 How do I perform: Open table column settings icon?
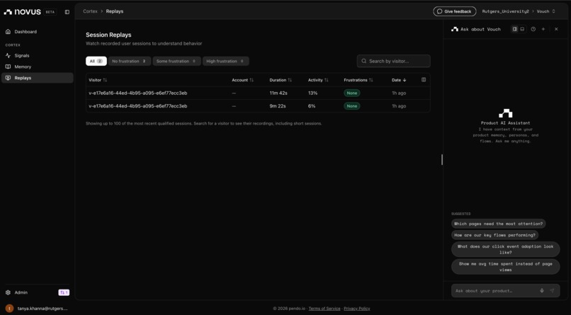pyautogui.click(x=424, y=80)
